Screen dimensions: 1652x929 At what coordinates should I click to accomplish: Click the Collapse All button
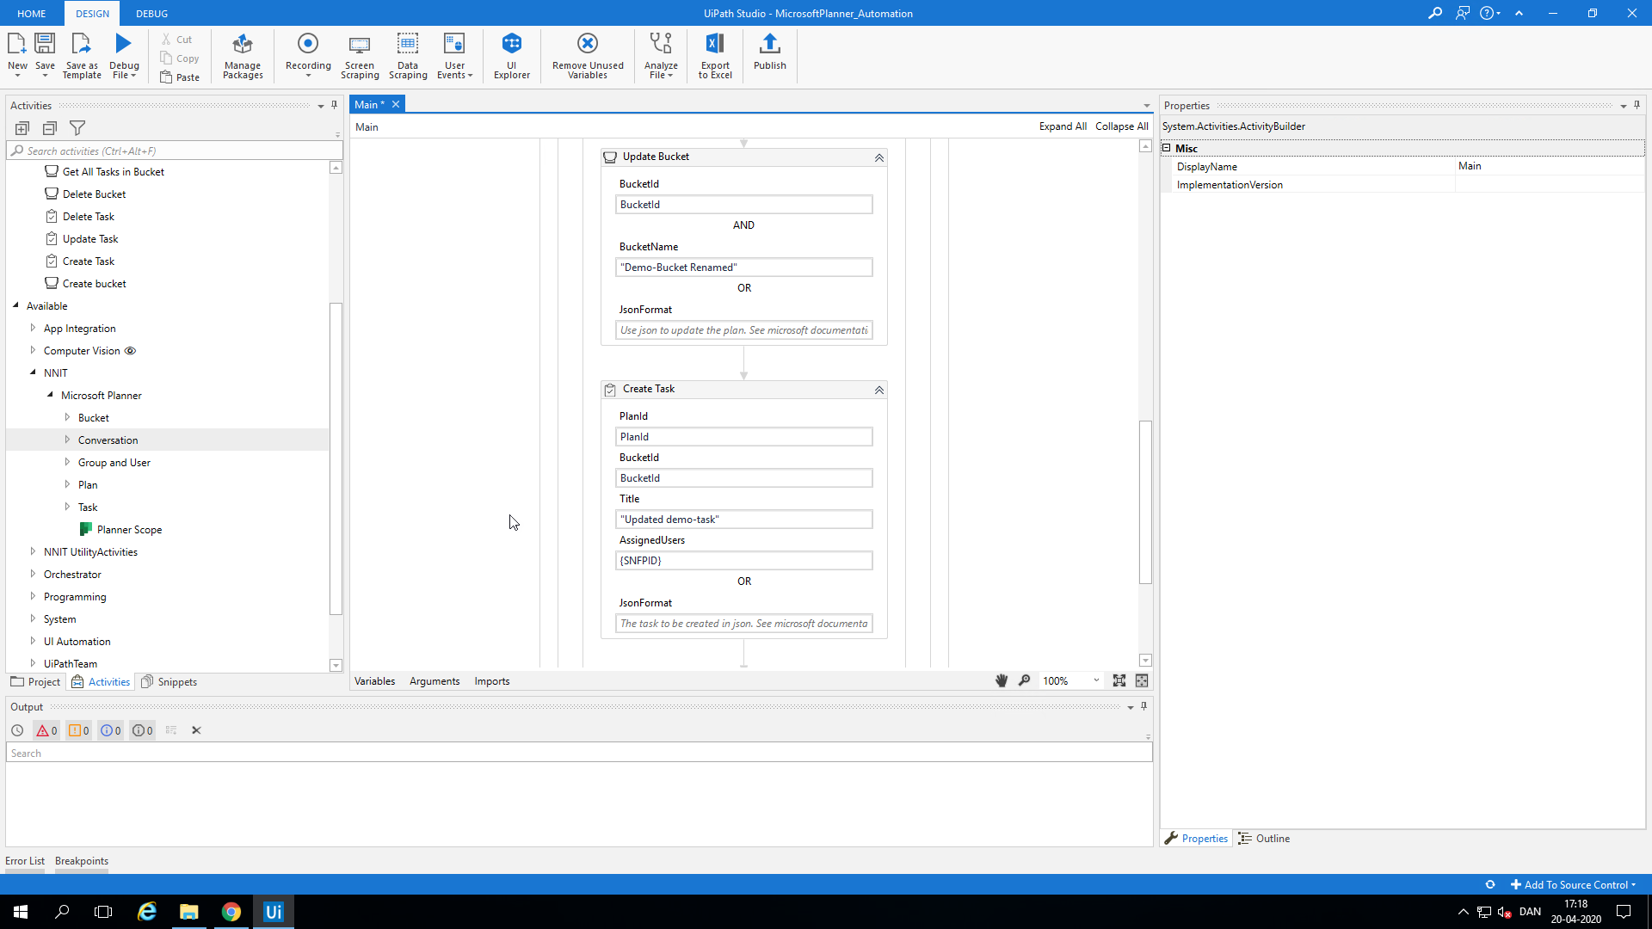point(1121,126)
